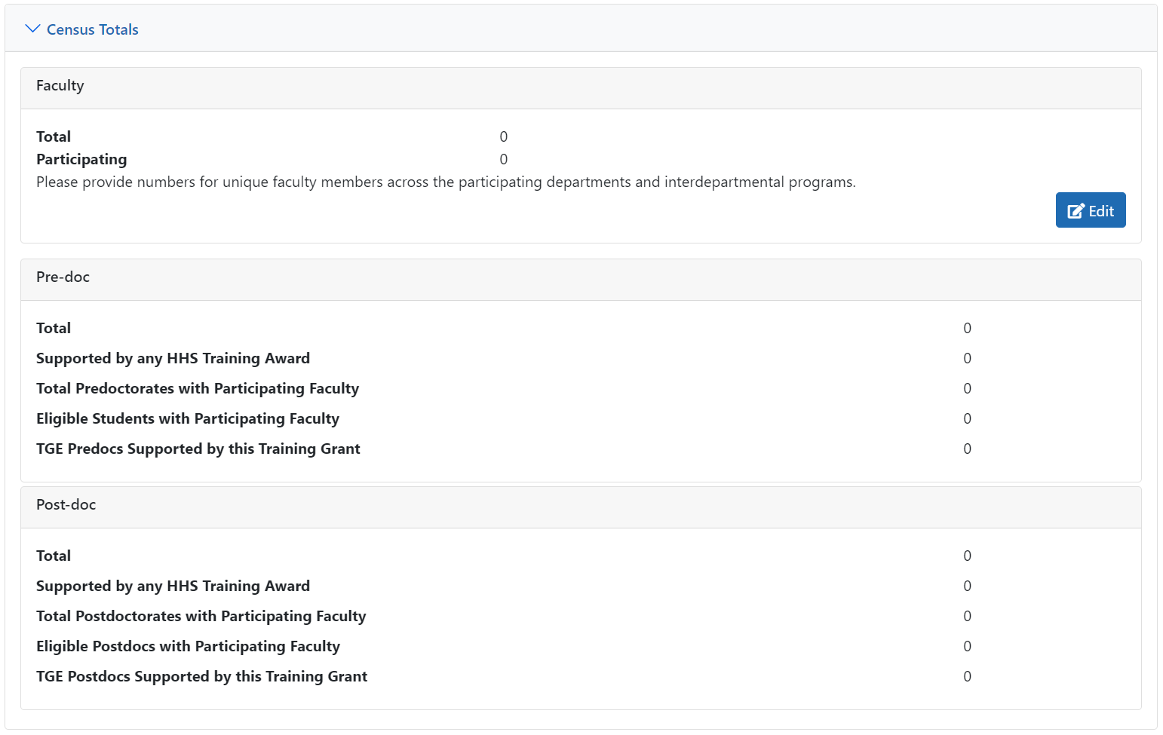Click the pencil icon on Edit button

[x=1076, y=211]
